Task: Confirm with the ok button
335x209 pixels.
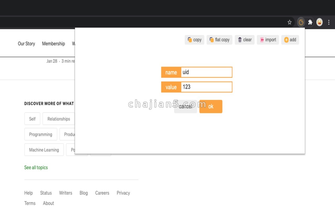Action: point(211,107)
